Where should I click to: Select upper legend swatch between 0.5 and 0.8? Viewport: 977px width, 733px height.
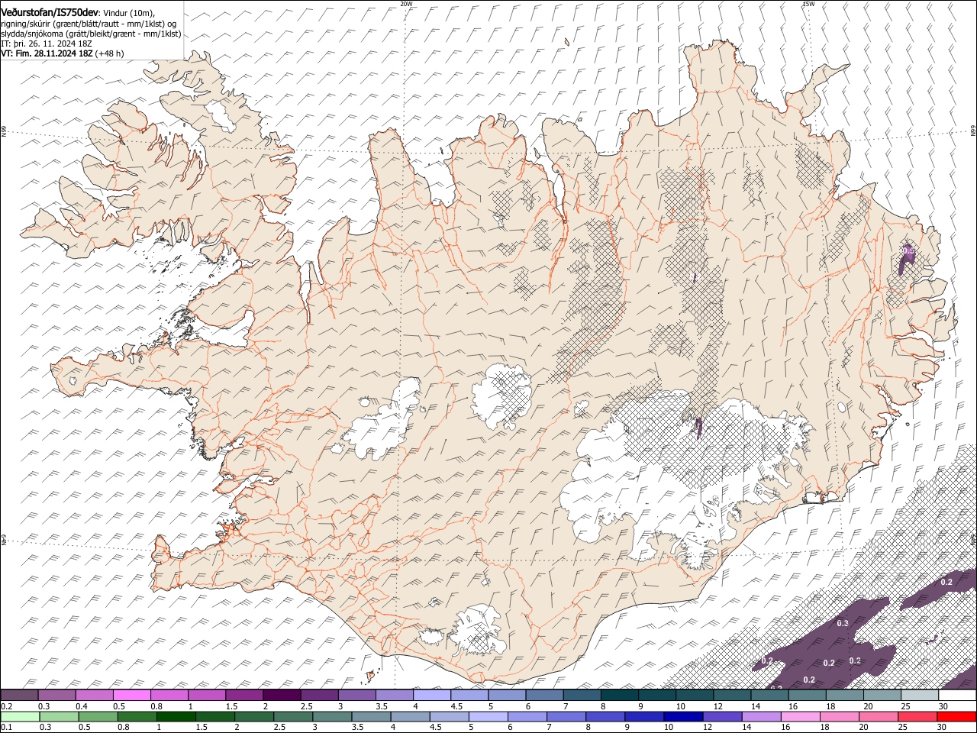(132, 696)
